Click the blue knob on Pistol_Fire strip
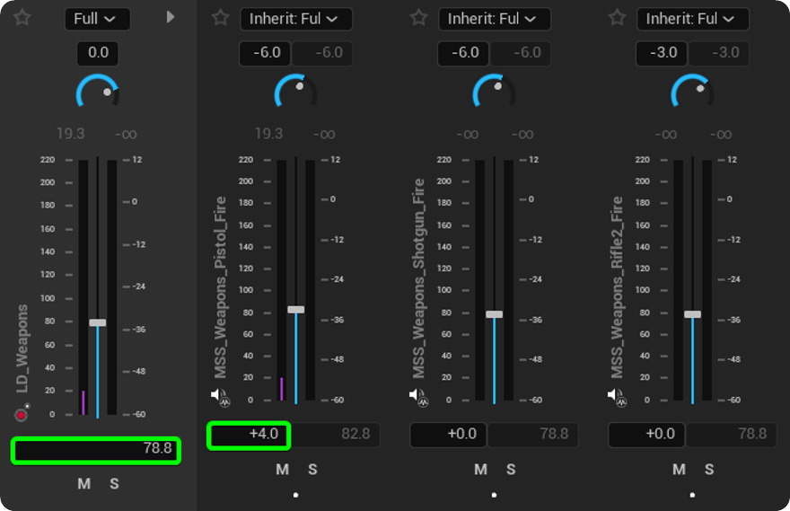This screenshot has height=511, width=790. pos(295,92)
